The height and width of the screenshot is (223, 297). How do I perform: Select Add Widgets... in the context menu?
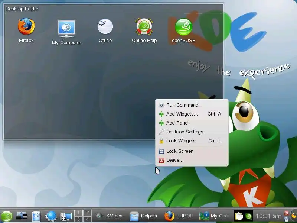tap(192, 114)
